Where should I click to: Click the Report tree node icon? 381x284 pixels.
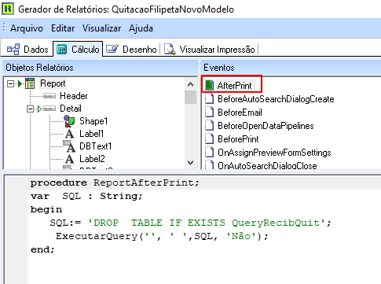coord(30,83)
